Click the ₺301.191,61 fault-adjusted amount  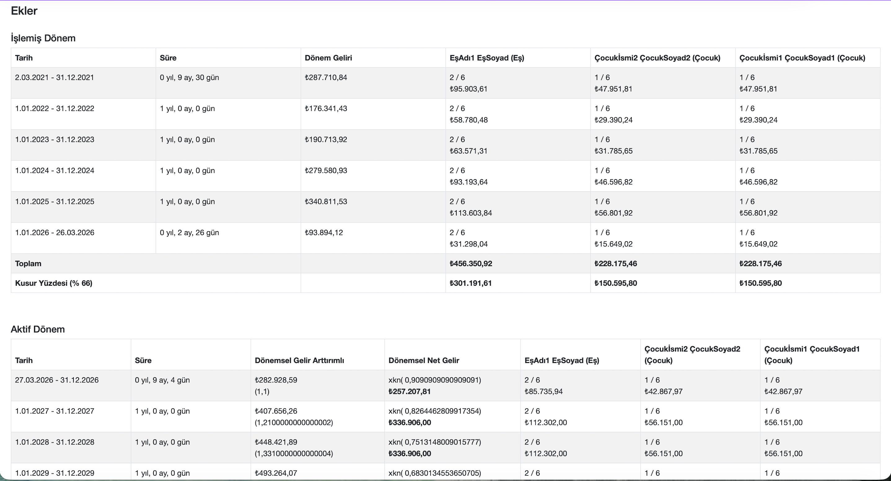pos(470,283)
